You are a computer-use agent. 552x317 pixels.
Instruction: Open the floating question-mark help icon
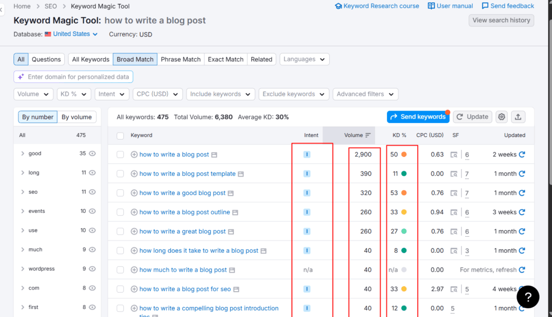[x=528, y=297]
